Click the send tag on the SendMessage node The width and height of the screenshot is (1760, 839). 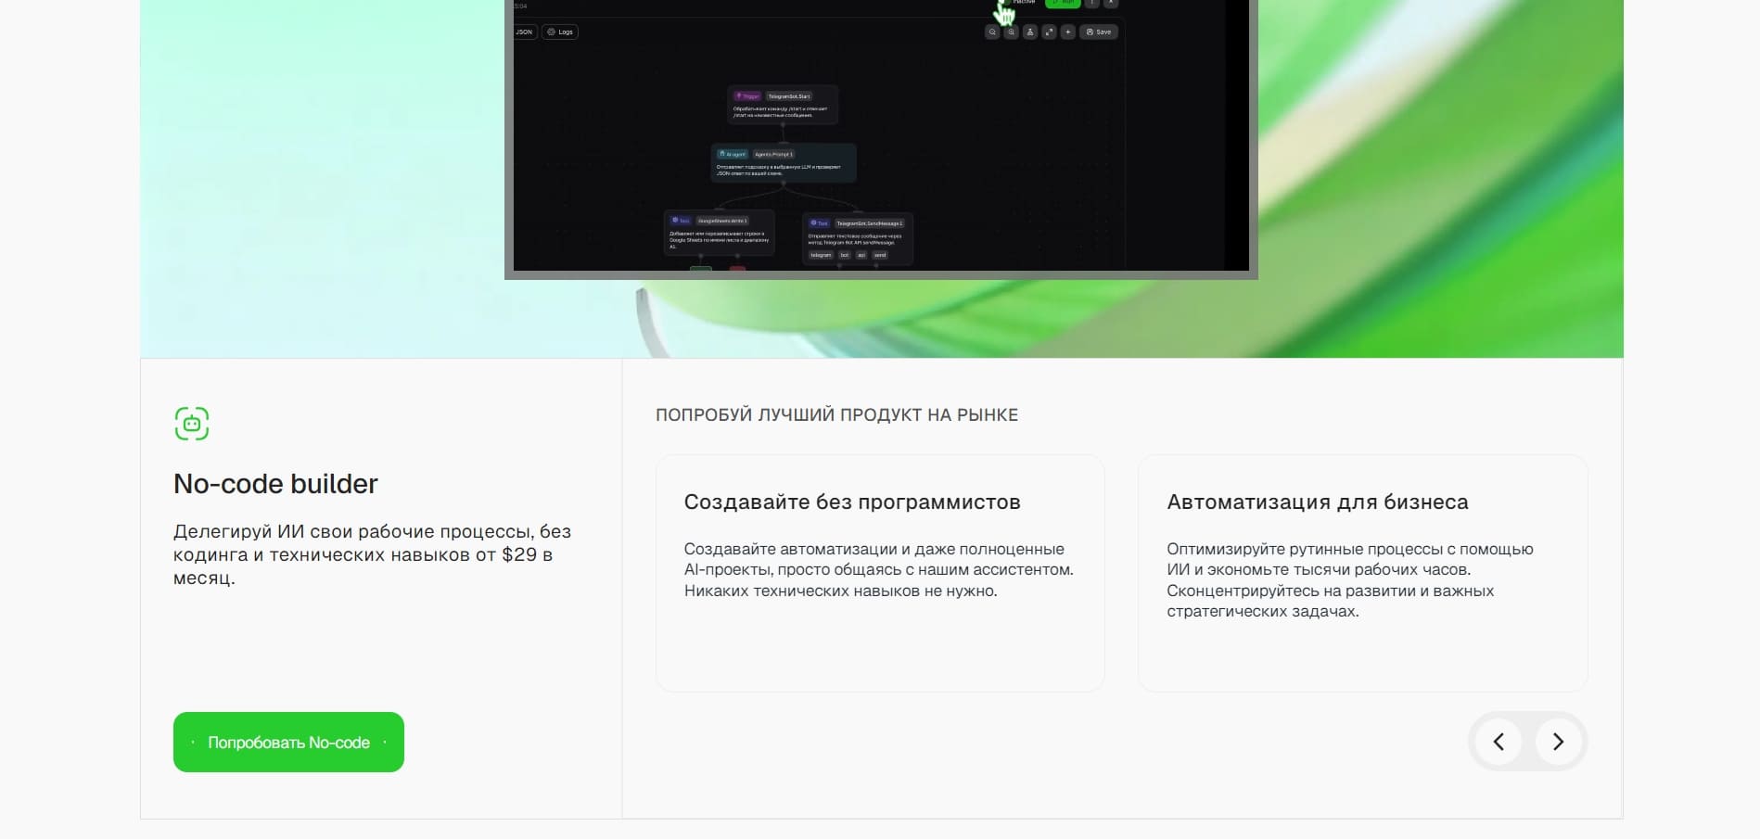click(x=880, y=255)
